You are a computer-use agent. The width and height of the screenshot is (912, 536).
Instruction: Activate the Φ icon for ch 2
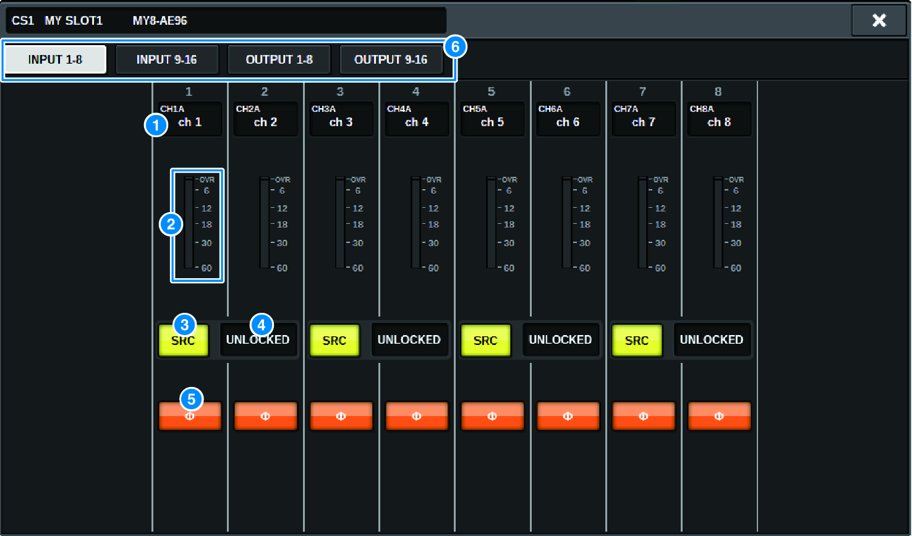(x=265, y=415)
